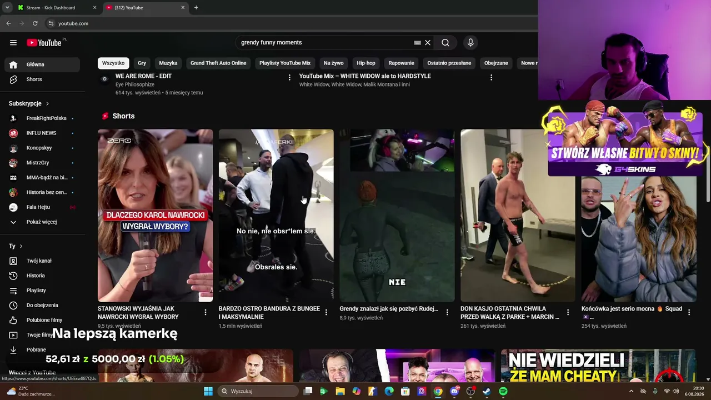
Task: Open menu for Grendy znalazł short
Action: tap(447, 312)
